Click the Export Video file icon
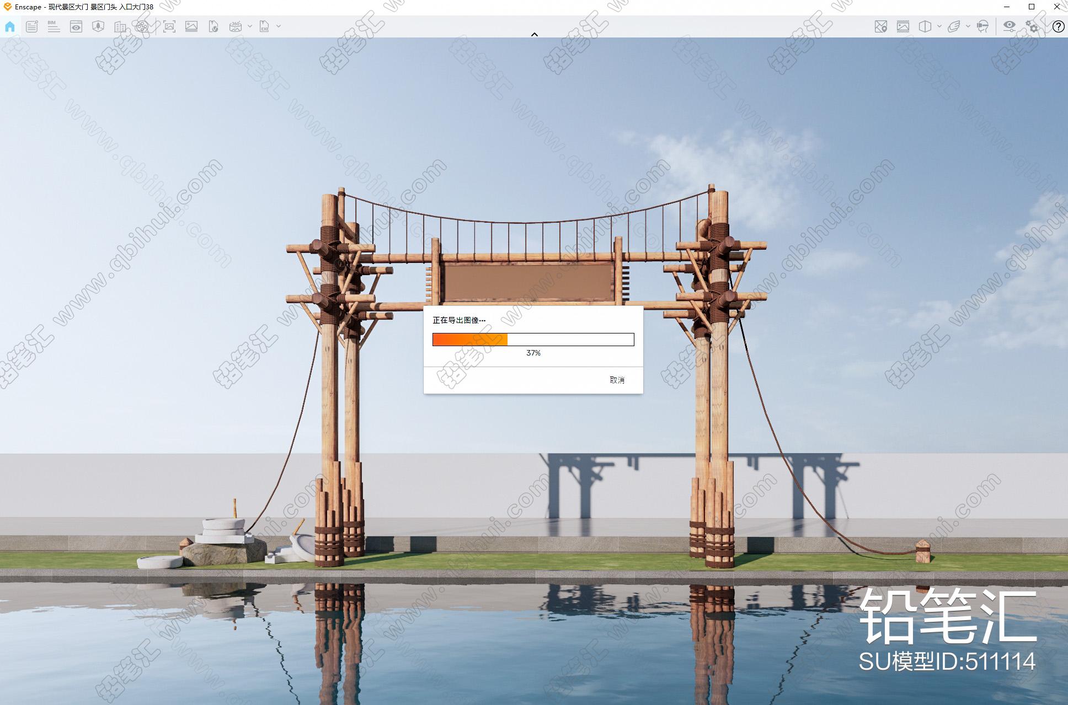The image size is (1068, 705). [213, 26]
